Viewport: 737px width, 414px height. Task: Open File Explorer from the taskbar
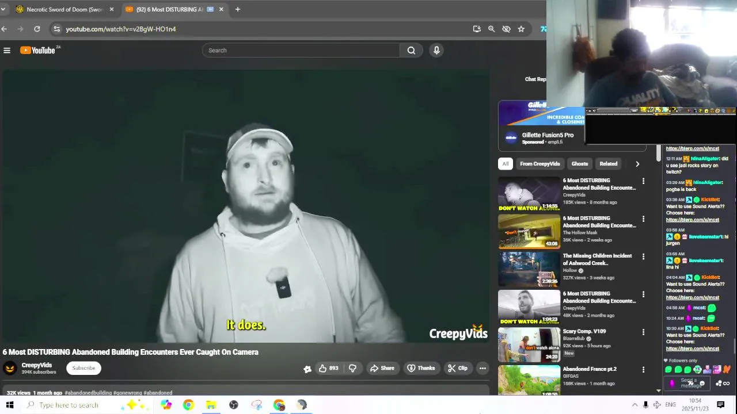(x=211, y=405)
